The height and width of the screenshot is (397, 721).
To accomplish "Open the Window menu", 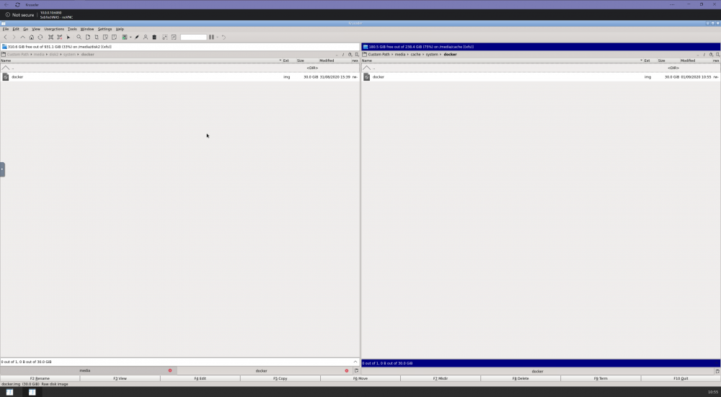I will point(87,29).
